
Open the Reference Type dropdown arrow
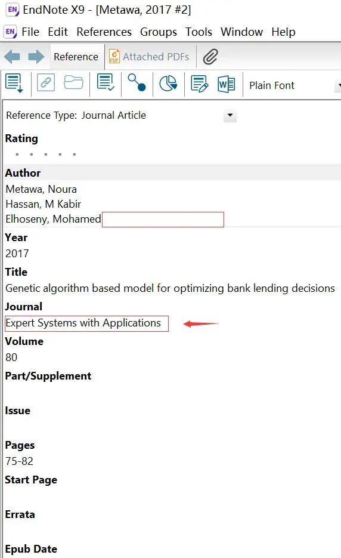point(230,115)
